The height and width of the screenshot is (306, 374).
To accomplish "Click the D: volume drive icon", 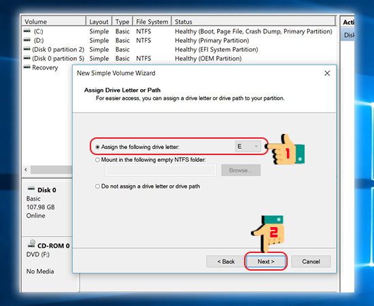I will pyautogui.click(x=27, y=40).
